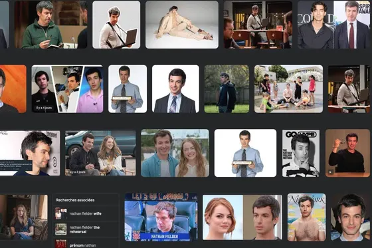
Task: Open laptop-harness photo on white background
Action: (x=116, y=25)
